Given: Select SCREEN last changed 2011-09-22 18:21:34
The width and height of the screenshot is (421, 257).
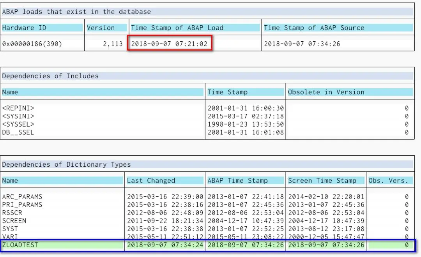Looking at the screenshot, I should click(x=165, y=221).
